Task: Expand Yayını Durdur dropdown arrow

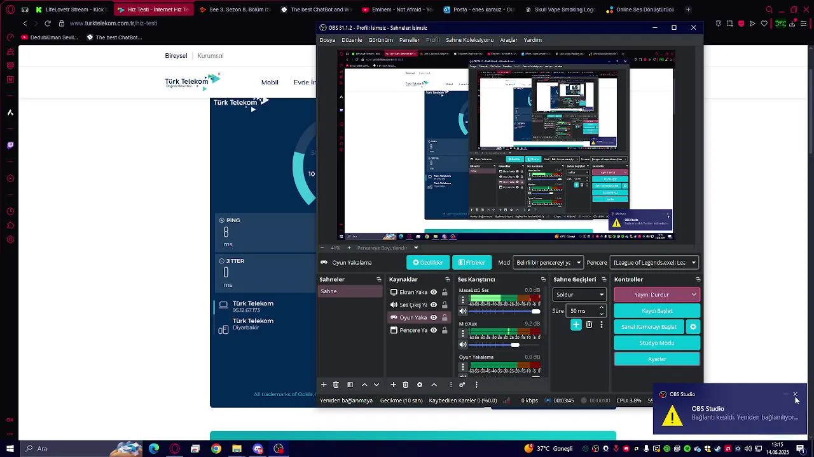Action: tap(694, 295)
